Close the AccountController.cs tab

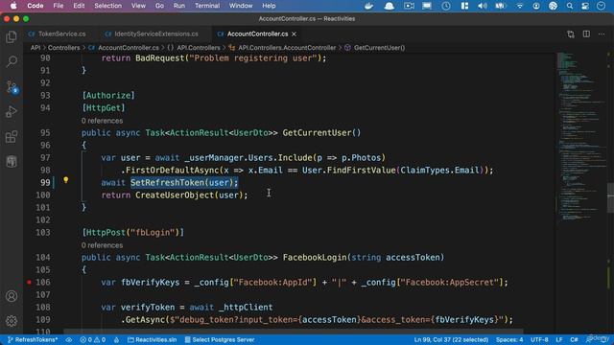(294, 34)
